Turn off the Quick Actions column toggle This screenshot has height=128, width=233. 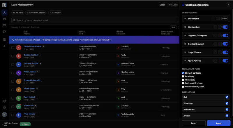pos(225,61)
